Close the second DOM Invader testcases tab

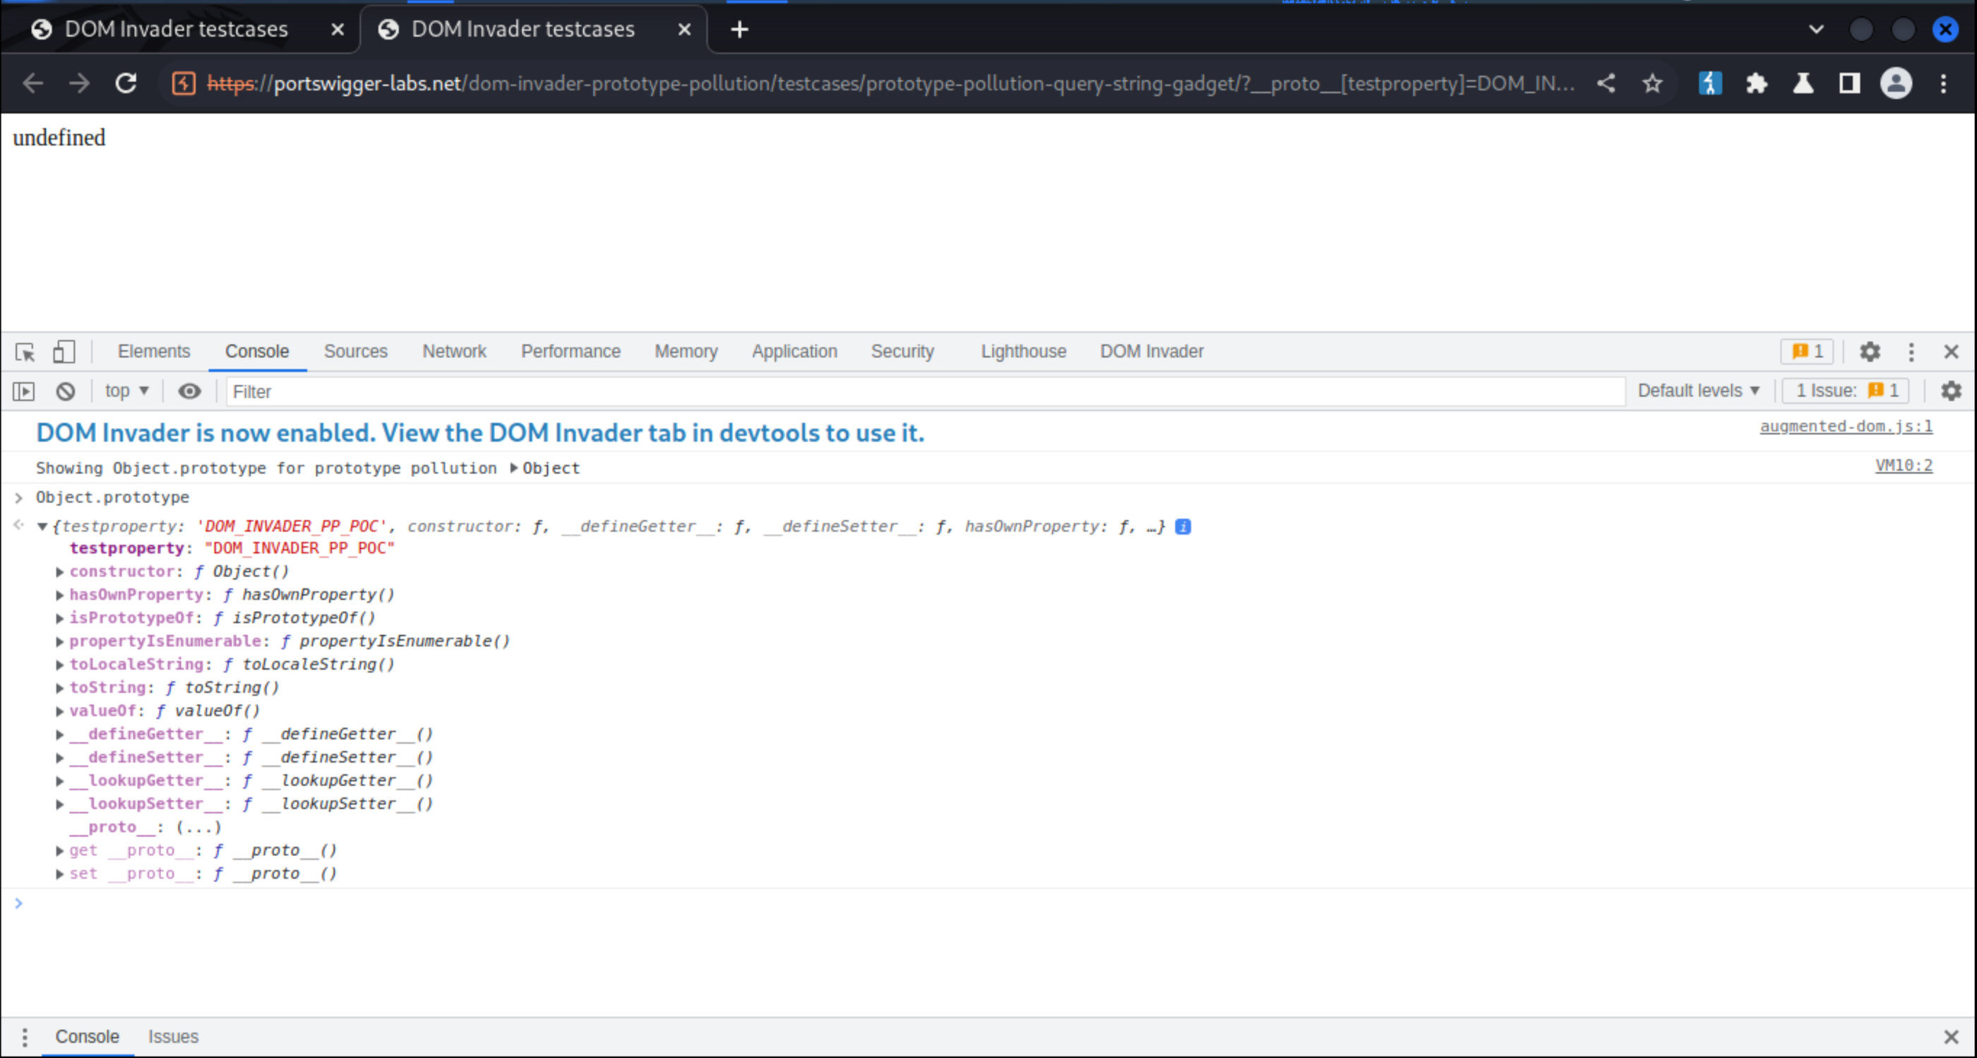tap(683, 29)
